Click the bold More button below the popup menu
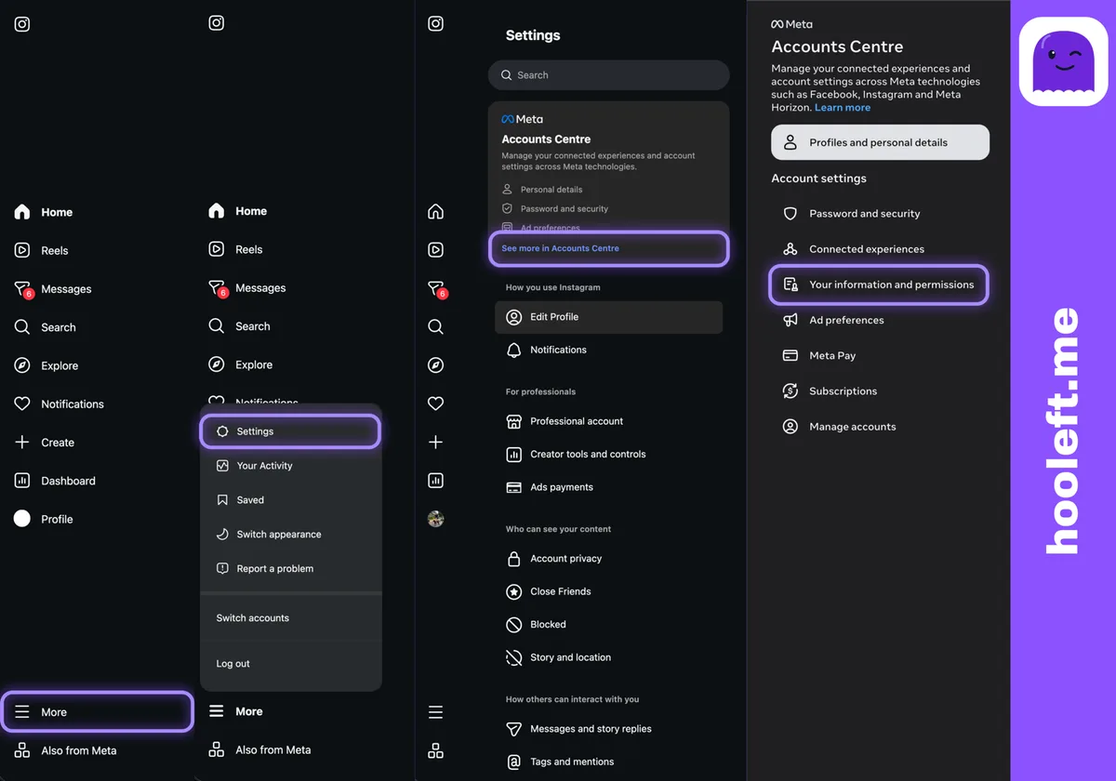1116x781 pixels. click(236, 711)
